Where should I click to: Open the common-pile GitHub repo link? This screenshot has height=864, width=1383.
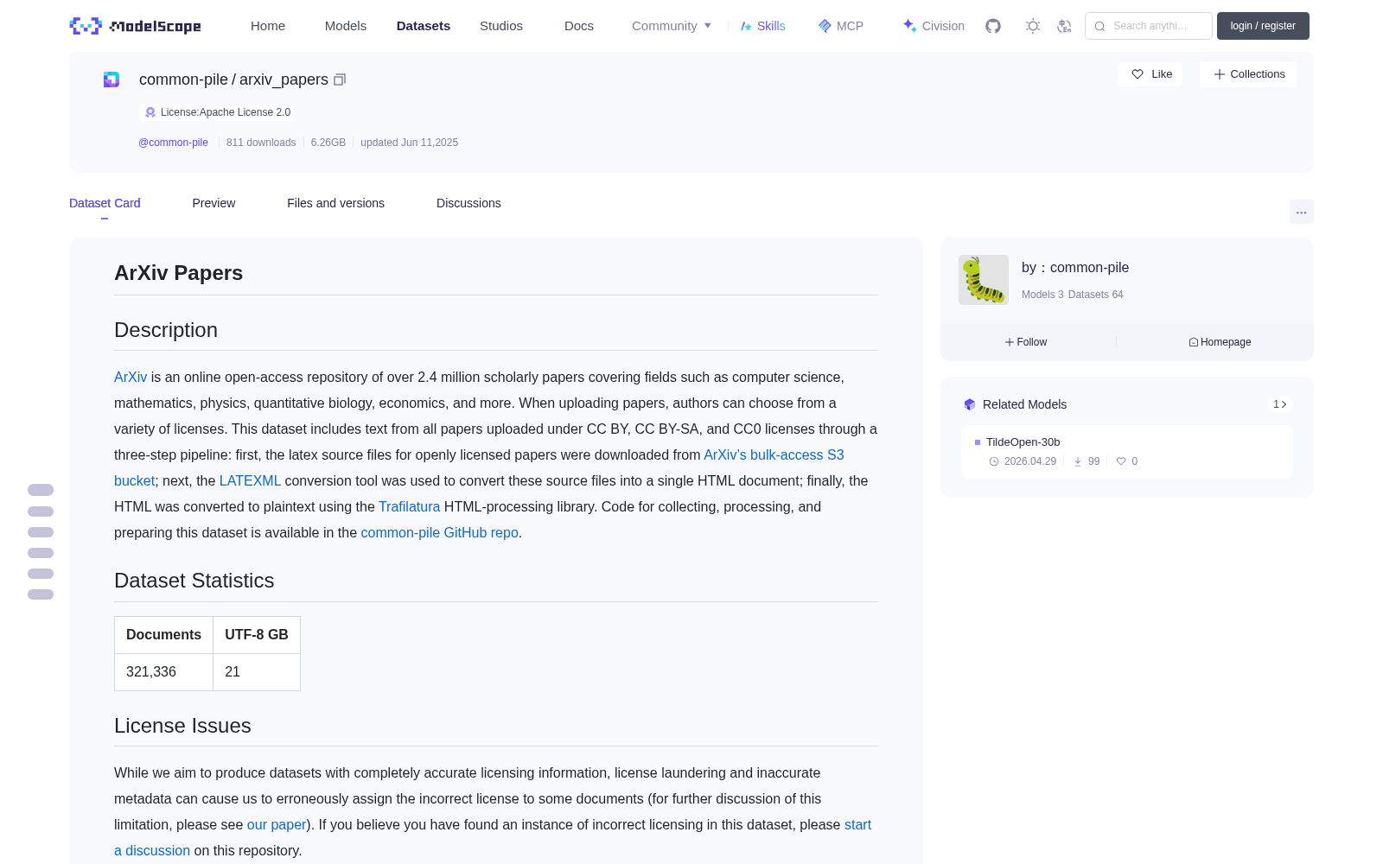pos(439,533)
